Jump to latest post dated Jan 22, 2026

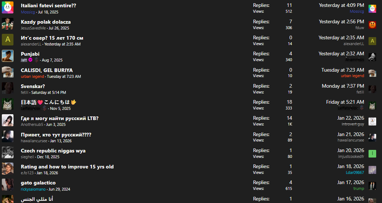pos(350,118)
